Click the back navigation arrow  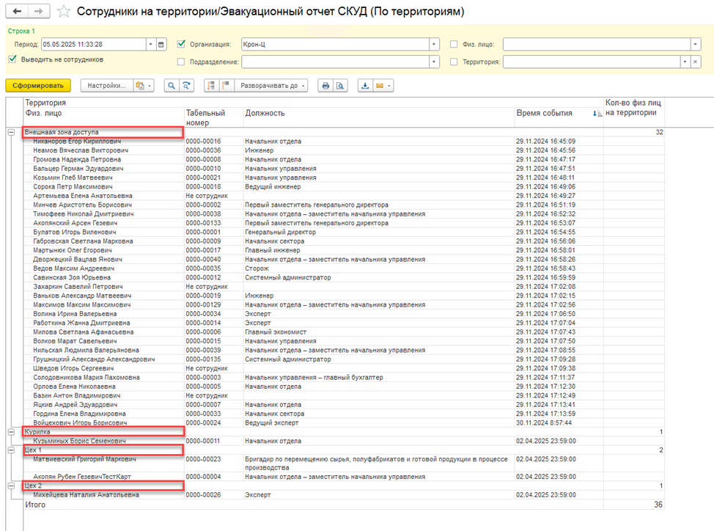18,12
